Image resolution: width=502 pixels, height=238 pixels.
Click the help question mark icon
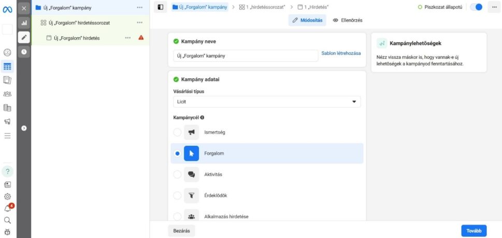pyautogui.click(x=7, y=171)
